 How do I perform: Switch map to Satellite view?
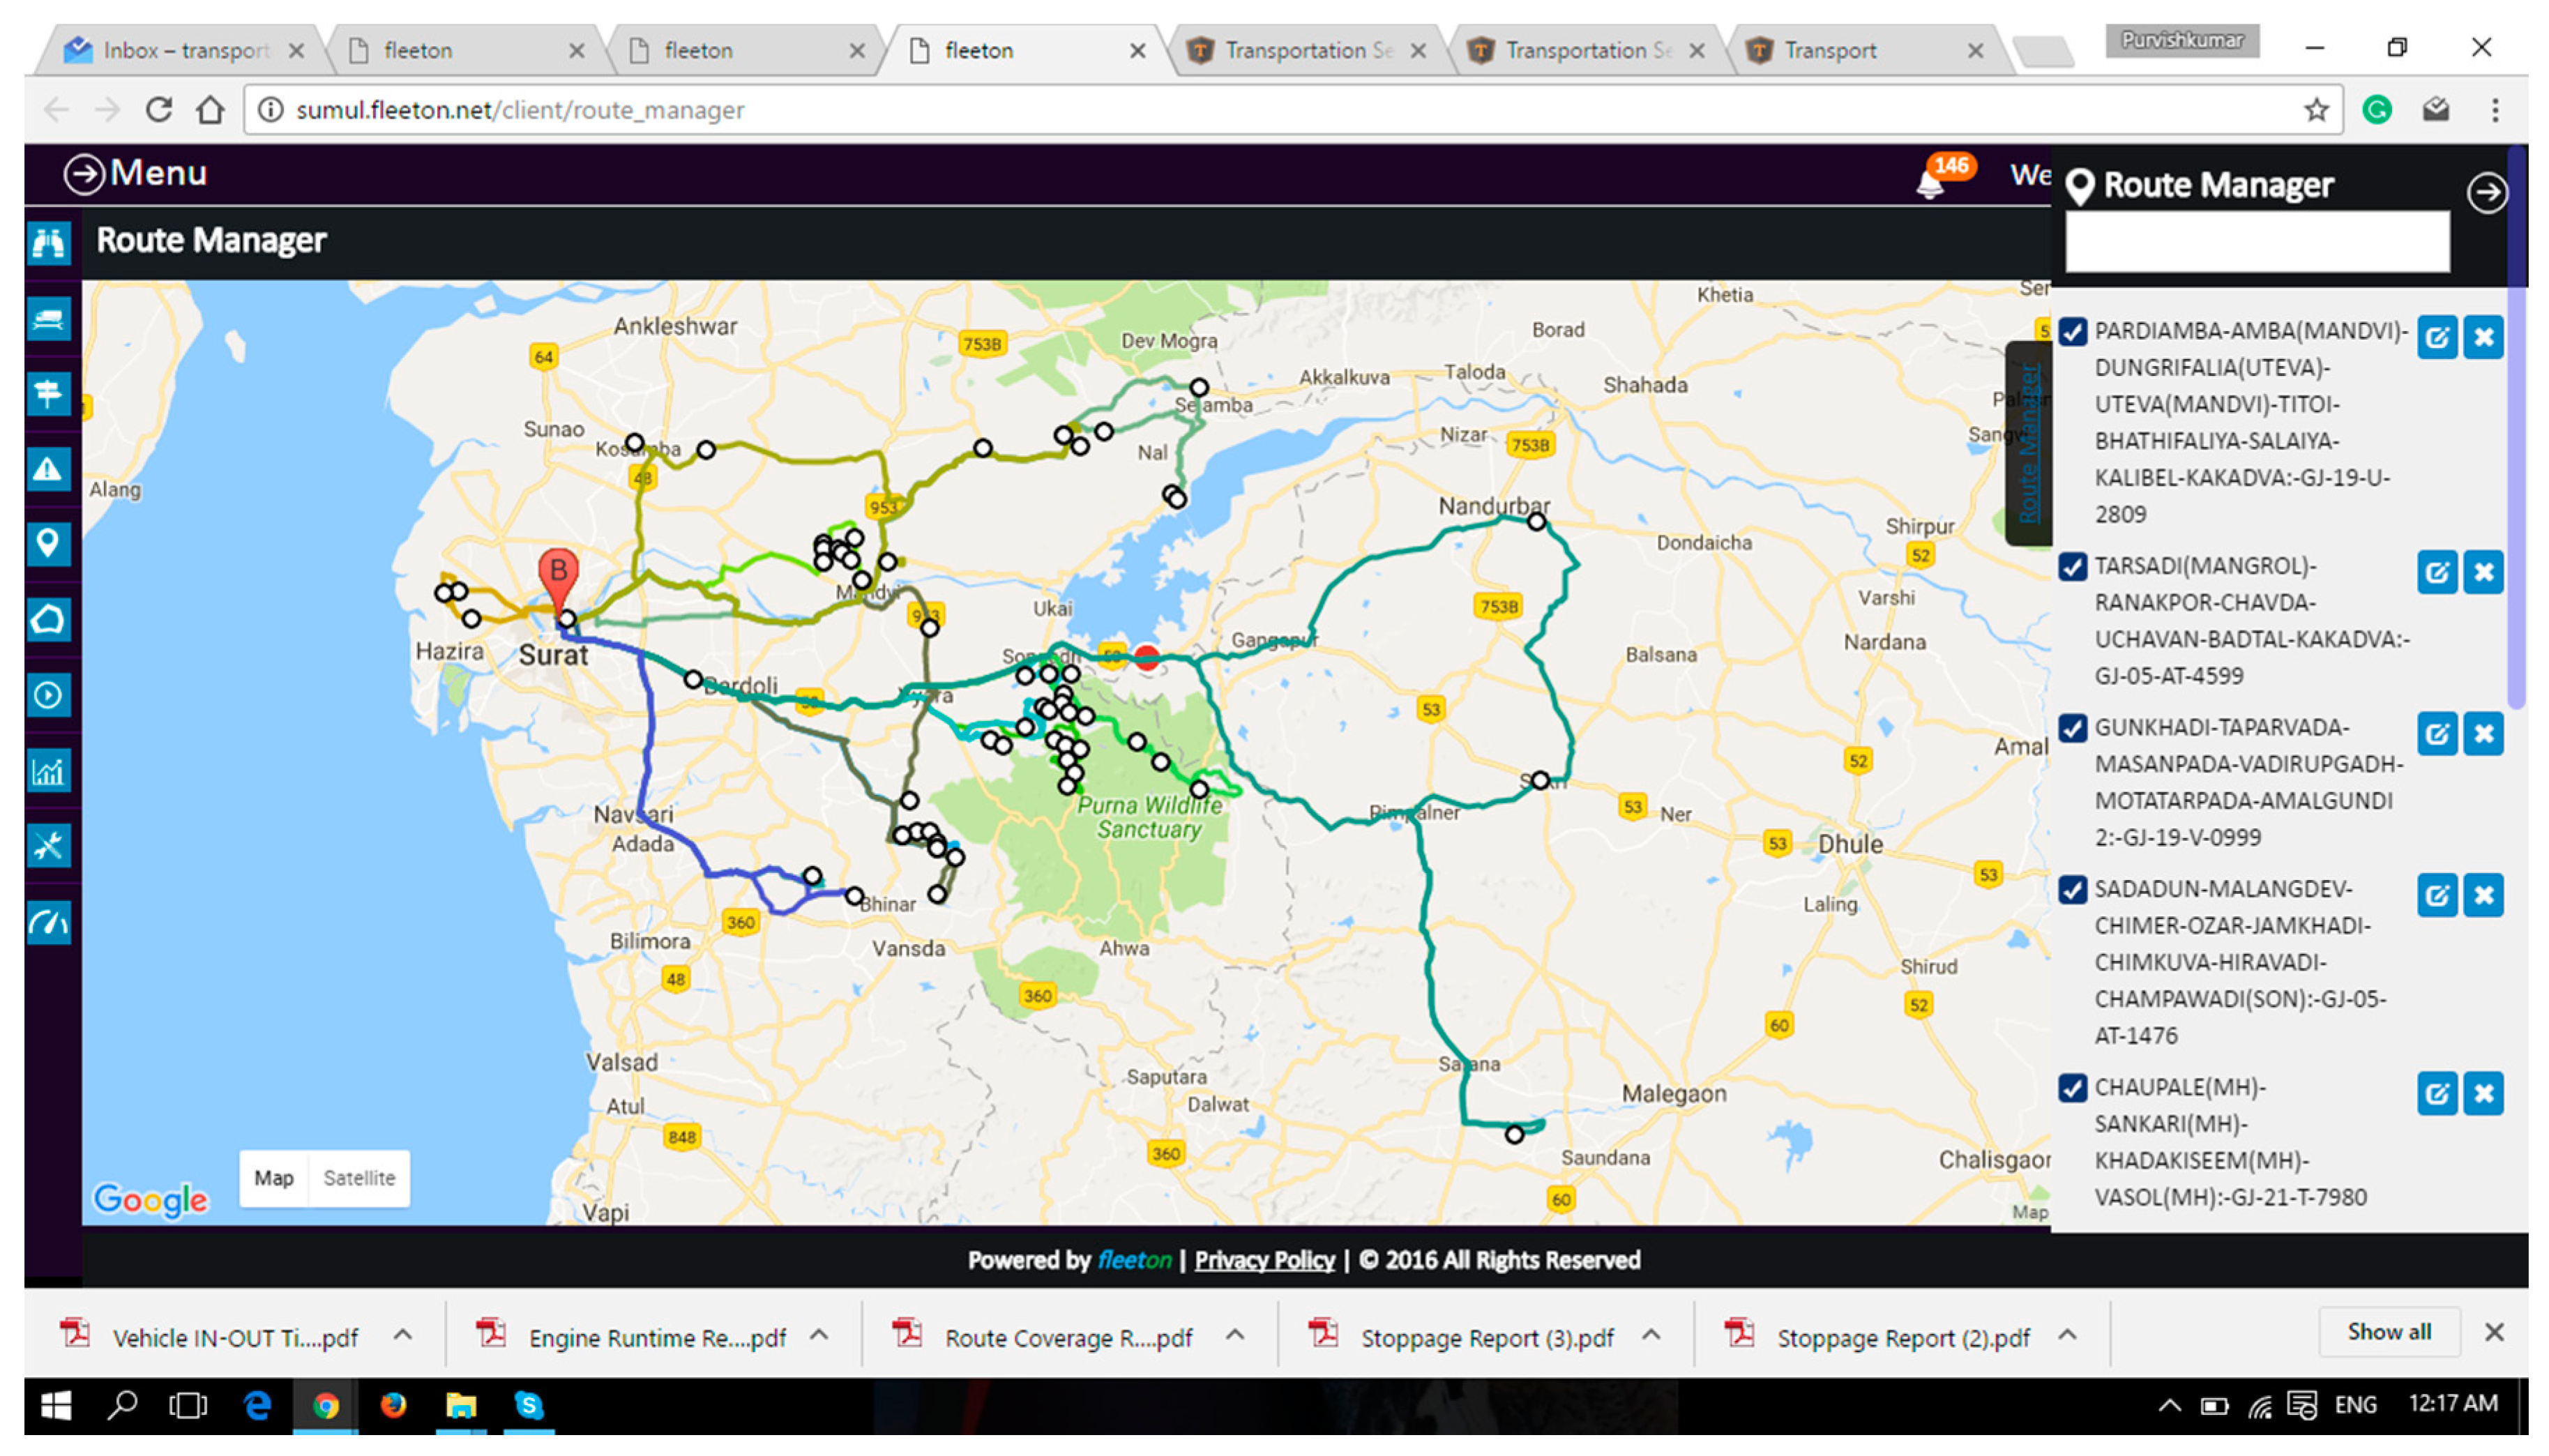(x=359, y=1178)
